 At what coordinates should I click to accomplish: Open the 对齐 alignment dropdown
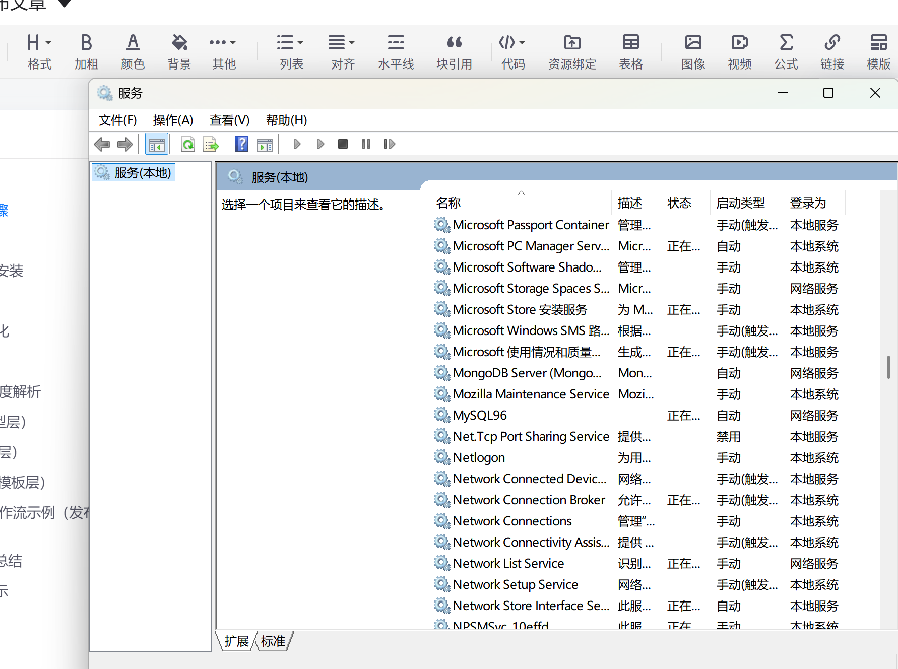pos(343,52)
